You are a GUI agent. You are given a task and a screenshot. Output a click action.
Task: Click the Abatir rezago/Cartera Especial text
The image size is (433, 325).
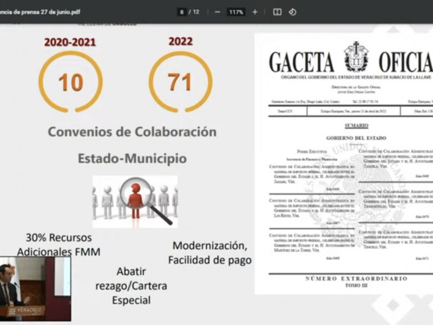(x=131, y=286)
